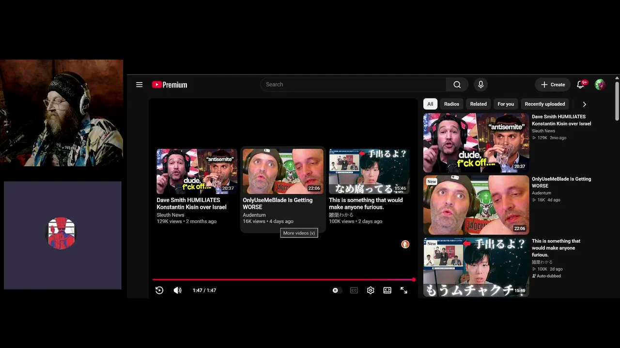
Task: Click the Create button
Action: point(553,85)
